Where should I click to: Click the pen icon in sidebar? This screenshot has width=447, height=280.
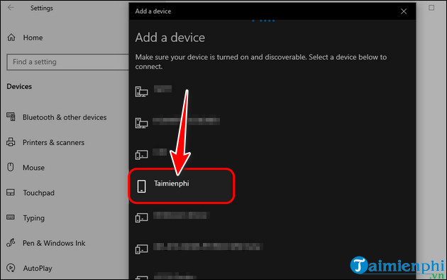[x=11, y=242]
